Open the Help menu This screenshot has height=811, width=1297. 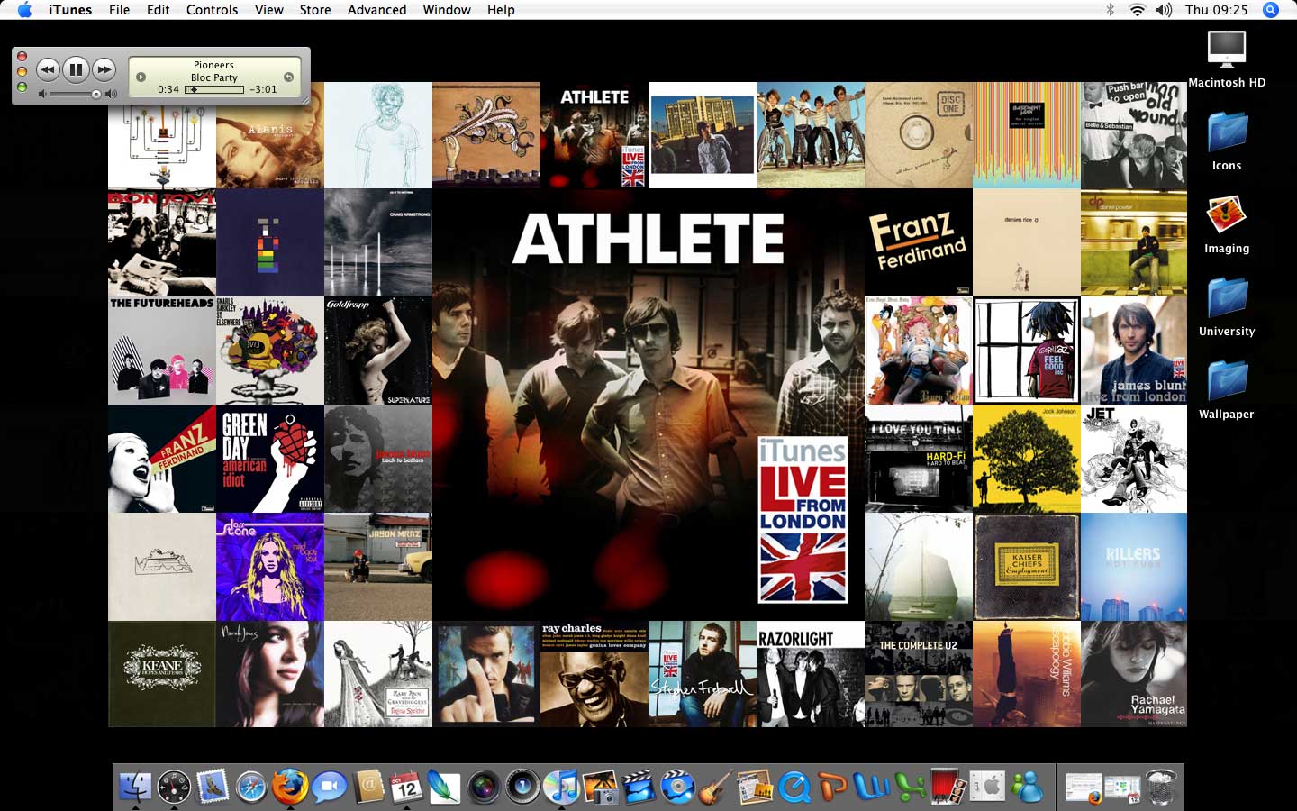pyautogui.click(x=501, y=10)
